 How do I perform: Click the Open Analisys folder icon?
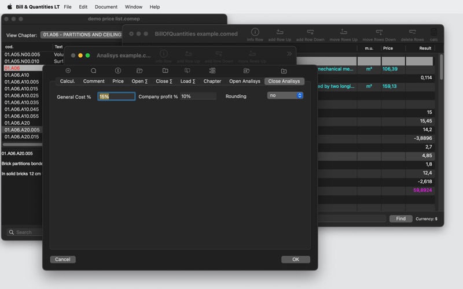(247, 71)
